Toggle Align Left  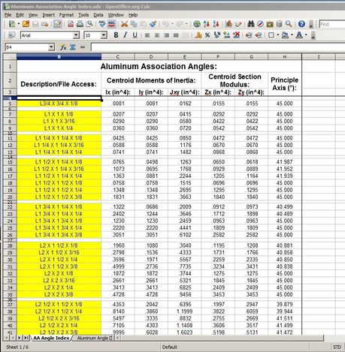point(147,35)
